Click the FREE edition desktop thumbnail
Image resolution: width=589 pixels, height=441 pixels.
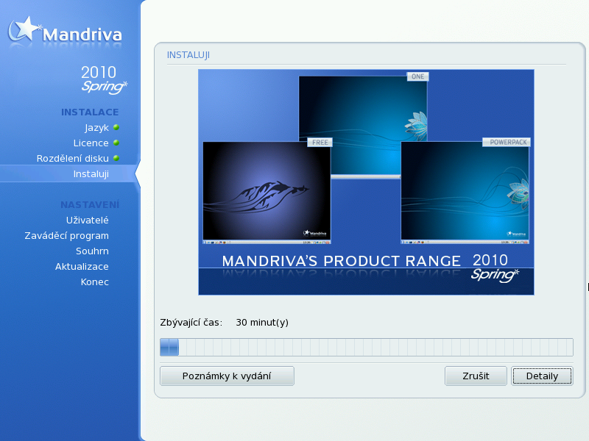pos(267,193)
